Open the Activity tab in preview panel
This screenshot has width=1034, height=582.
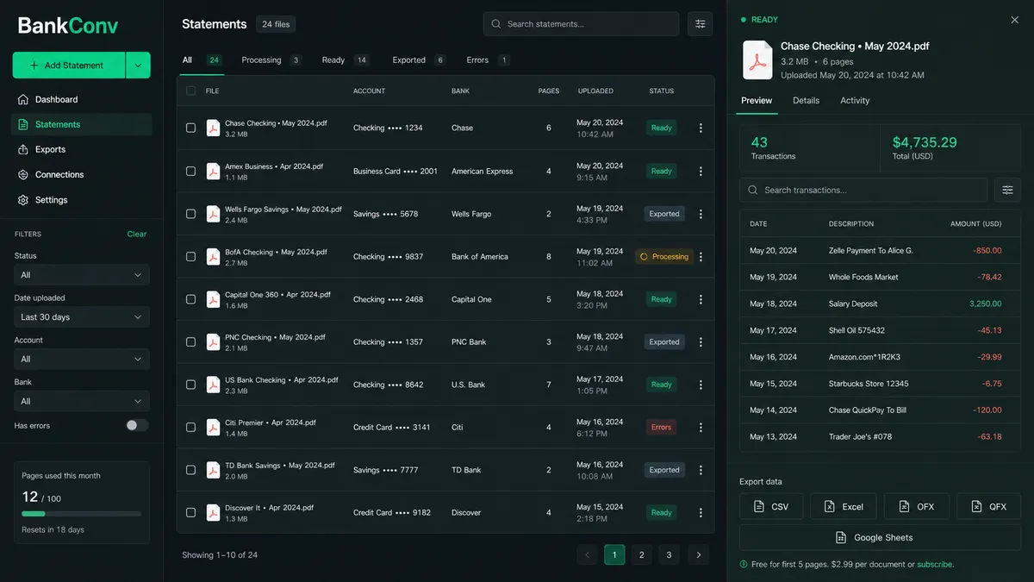pos(855,101)
